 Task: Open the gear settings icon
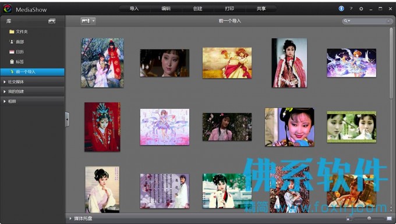tap(361, 9)
